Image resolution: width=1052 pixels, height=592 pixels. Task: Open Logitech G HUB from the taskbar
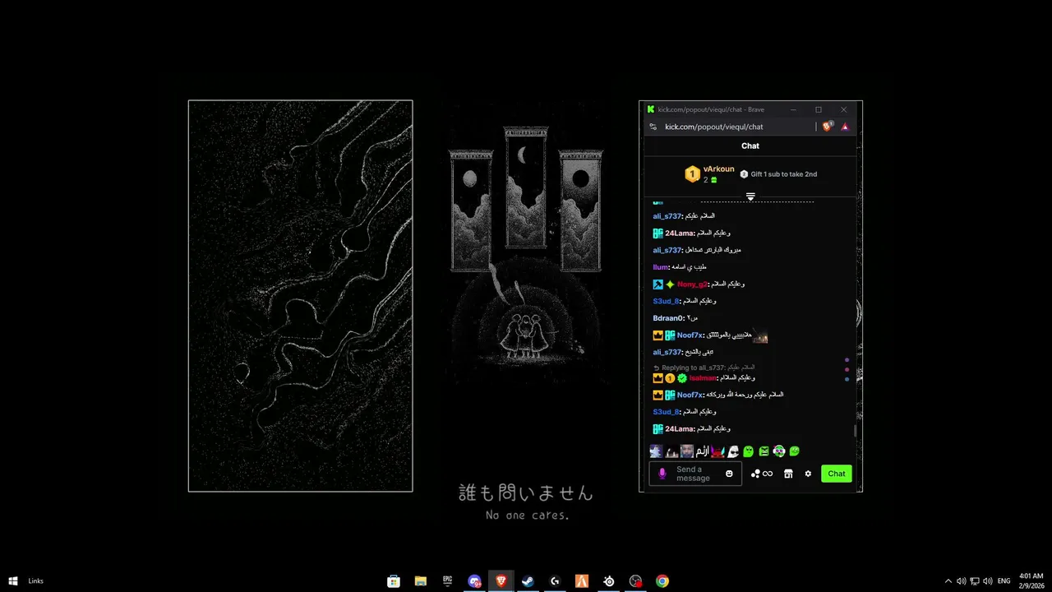[555, 581]
